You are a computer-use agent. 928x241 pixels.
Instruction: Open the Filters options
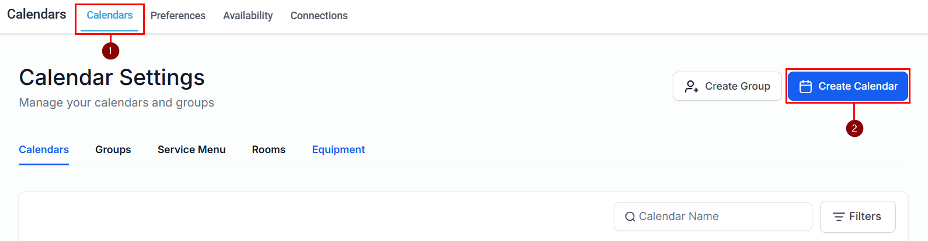click(x=857, y=217)
